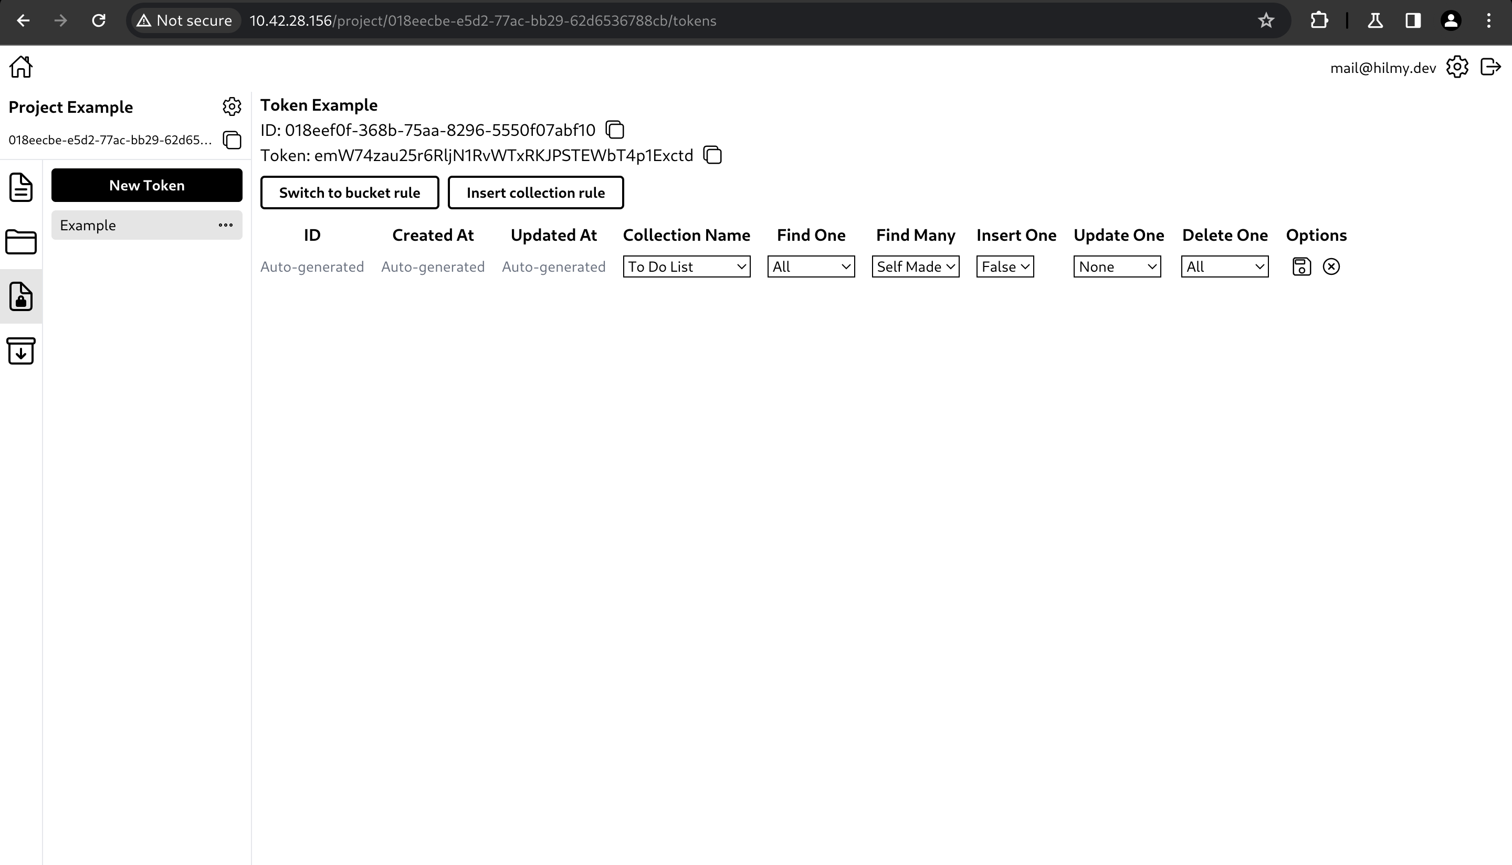This screenshot has height=865, width=1512.
Task: Click the home icon in the top left
Action: (x=21, y=67)
